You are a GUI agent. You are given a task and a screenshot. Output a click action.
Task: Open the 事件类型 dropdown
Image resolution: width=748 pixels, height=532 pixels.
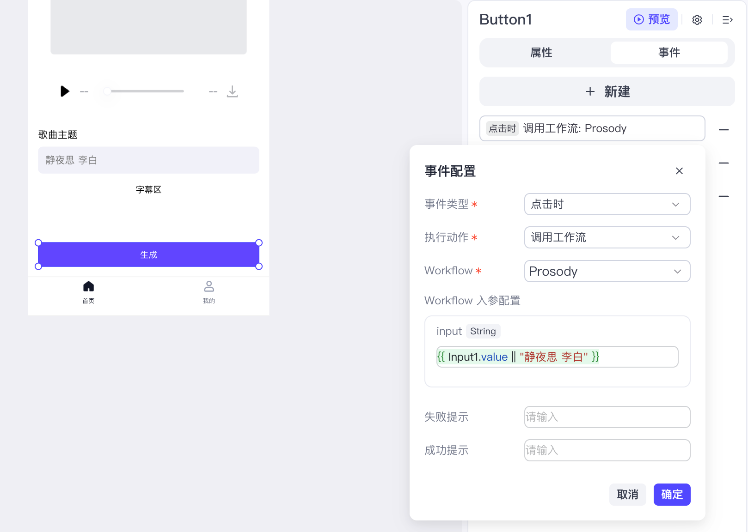pyautogui.click(x=607, y=204)
